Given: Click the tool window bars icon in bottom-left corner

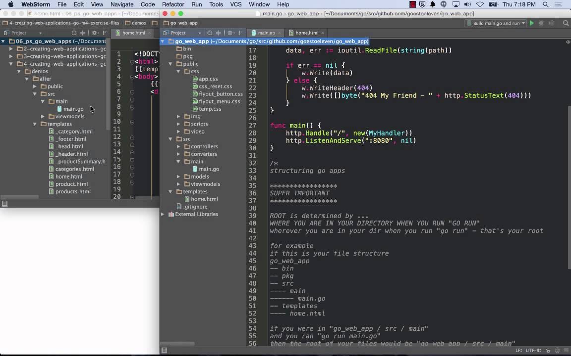Looking at the screenshot, I should pyautogui.click(x=164, y=350).
